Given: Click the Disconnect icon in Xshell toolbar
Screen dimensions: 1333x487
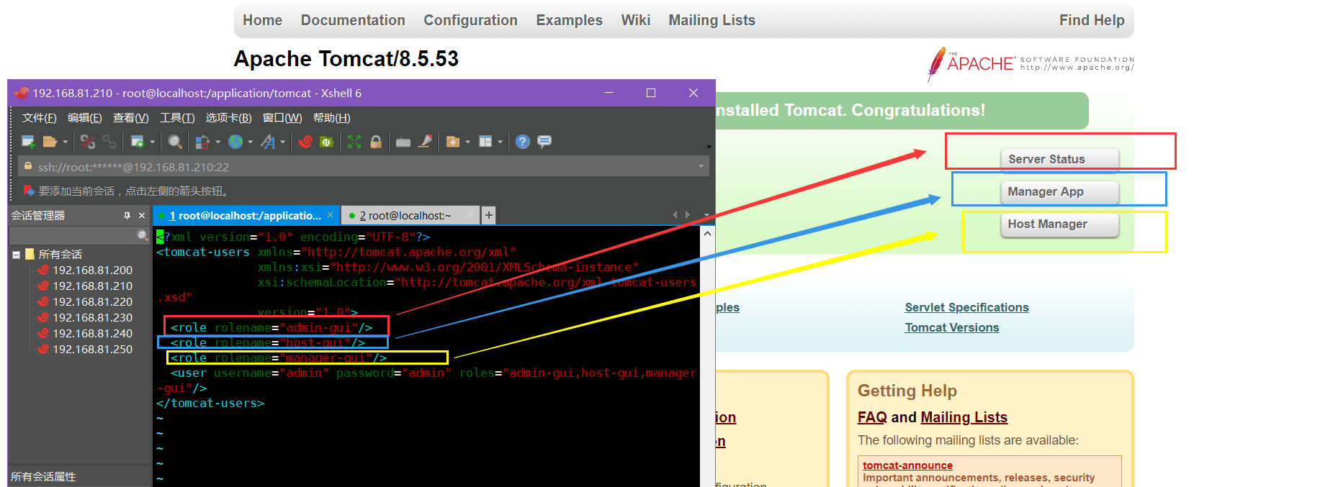Looking at the screenshot, I should 88,142.
